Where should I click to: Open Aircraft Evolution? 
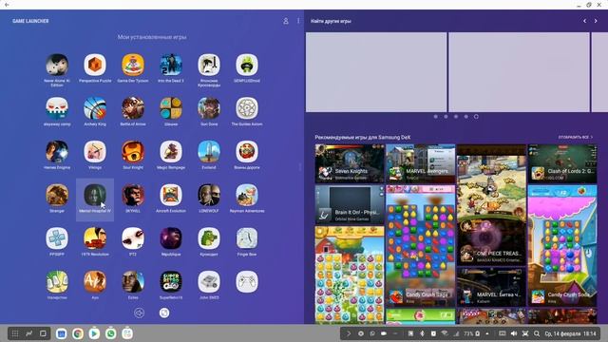(x=171, y=196)
